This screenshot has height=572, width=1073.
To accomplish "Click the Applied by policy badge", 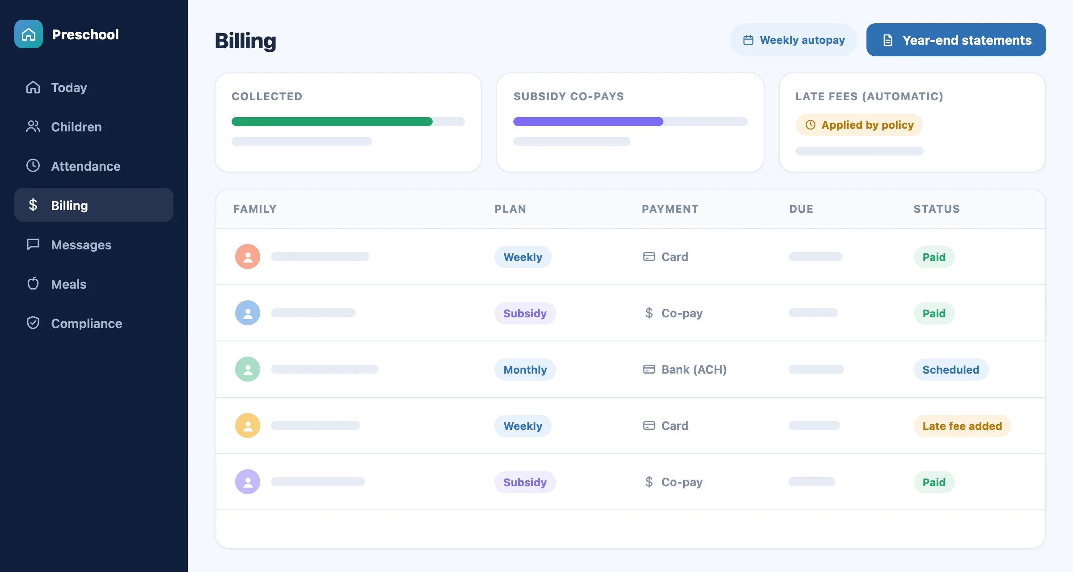I will [859, 125].
